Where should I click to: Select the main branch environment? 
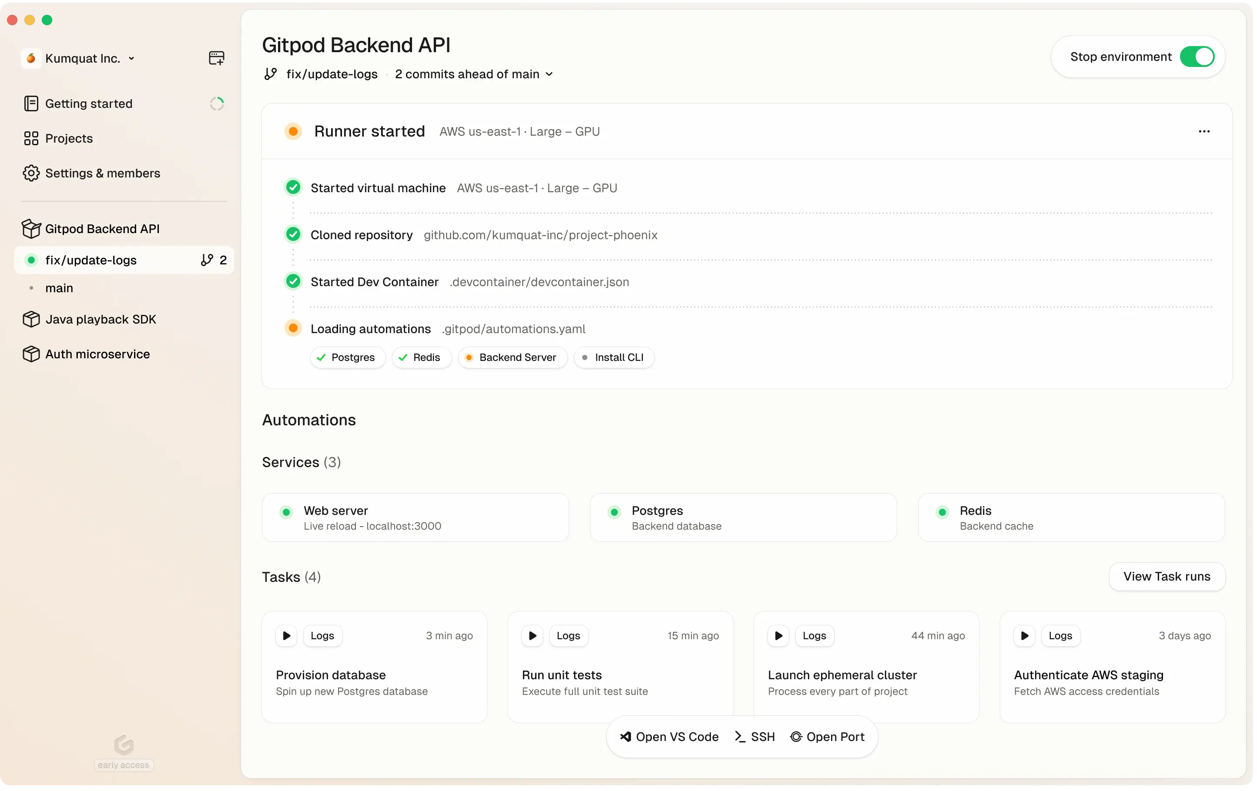[x=59, y=289]
